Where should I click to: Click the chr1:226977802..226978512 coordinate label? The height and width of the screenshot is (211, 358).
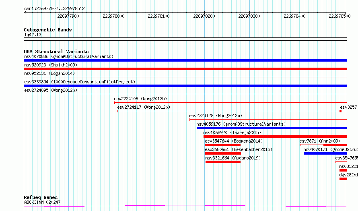click(x=54, y=8)
